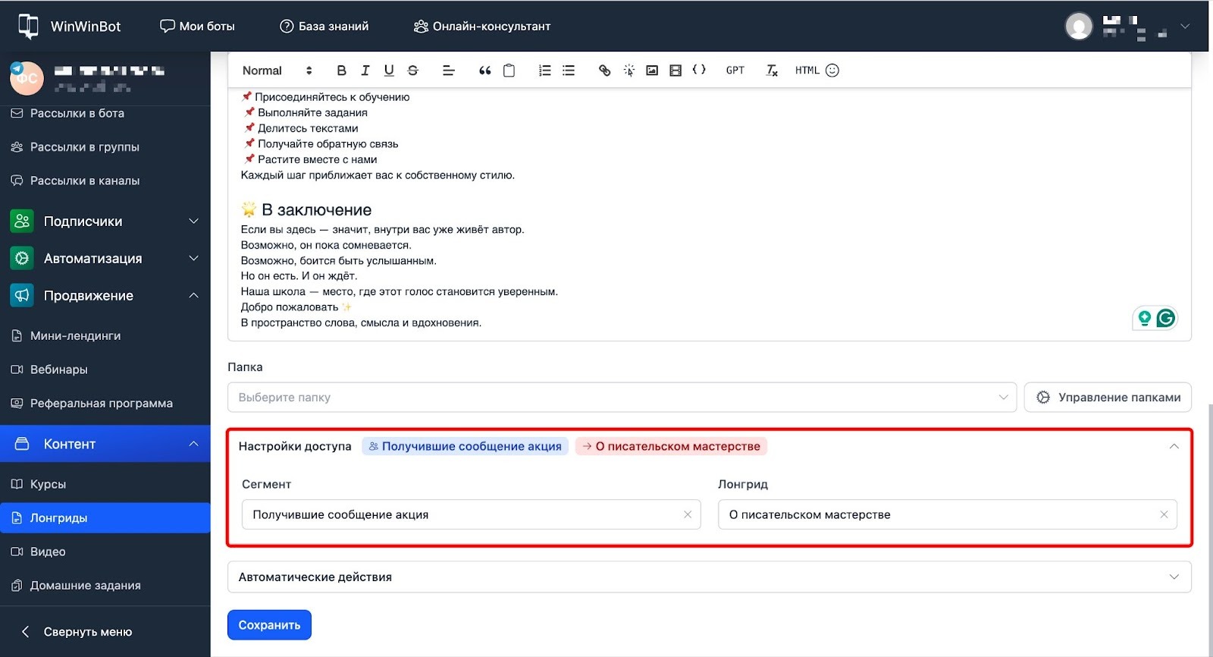Screen dimensions: 1213x657
Task: Open the Normal text style dropdown
Action: coord(277,71)
